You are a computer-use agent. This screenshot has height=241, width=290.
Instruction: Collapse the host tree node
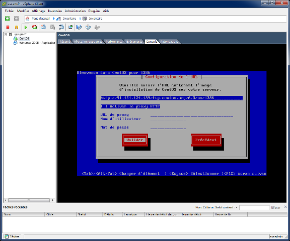pyautogui.click(x=6, y=34)
